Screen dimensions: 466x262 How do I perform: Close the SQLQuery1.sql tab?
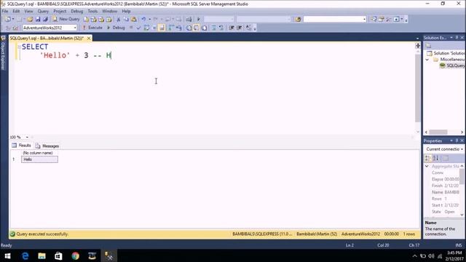(89, 38)
